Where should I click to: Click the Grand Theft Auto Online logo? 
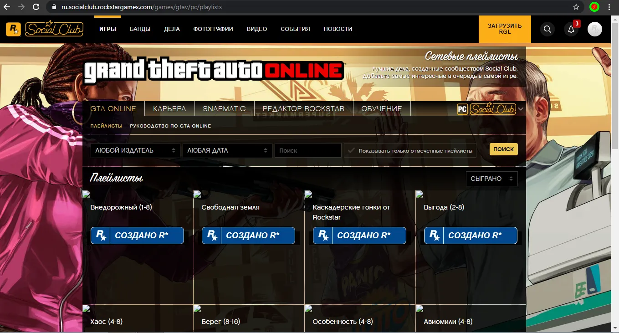213,71
